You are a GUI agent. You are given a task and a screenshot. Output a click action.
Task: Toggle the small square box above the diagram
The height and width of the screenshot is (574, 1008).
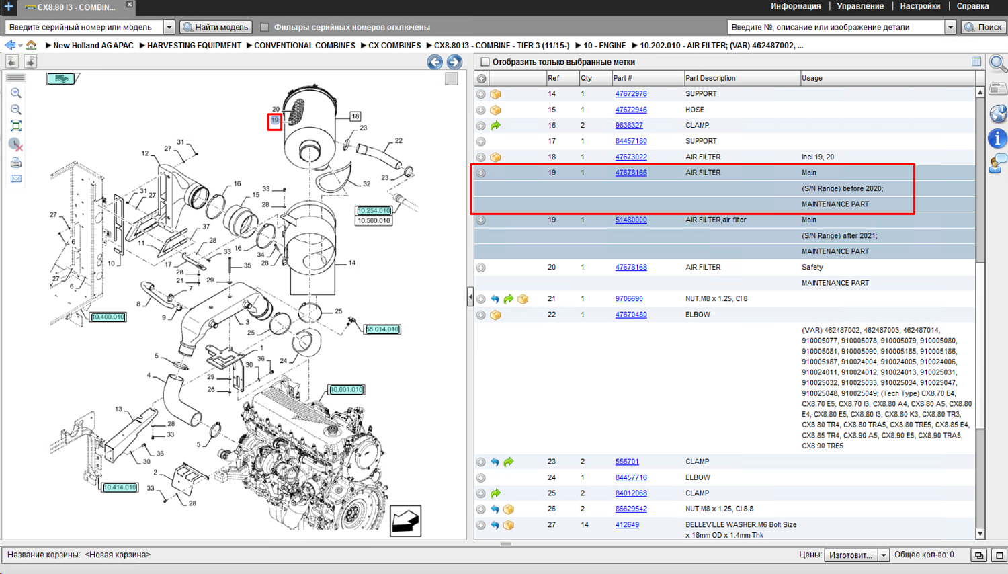[452, 79]
